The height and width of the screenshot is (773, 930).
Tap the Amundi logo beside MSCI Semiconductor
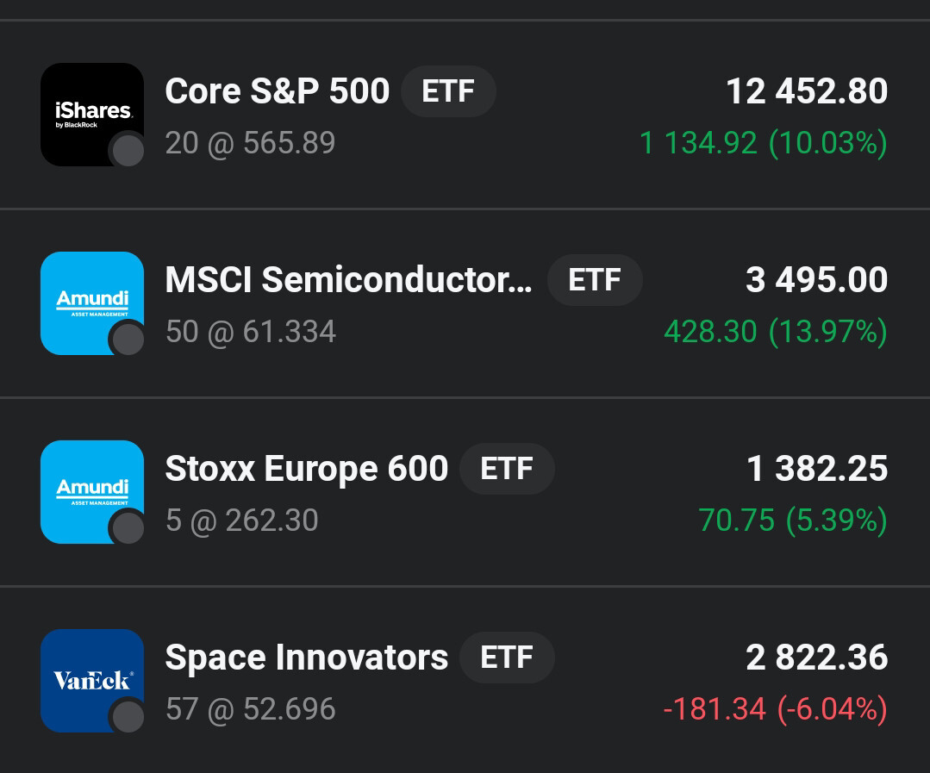91,302
